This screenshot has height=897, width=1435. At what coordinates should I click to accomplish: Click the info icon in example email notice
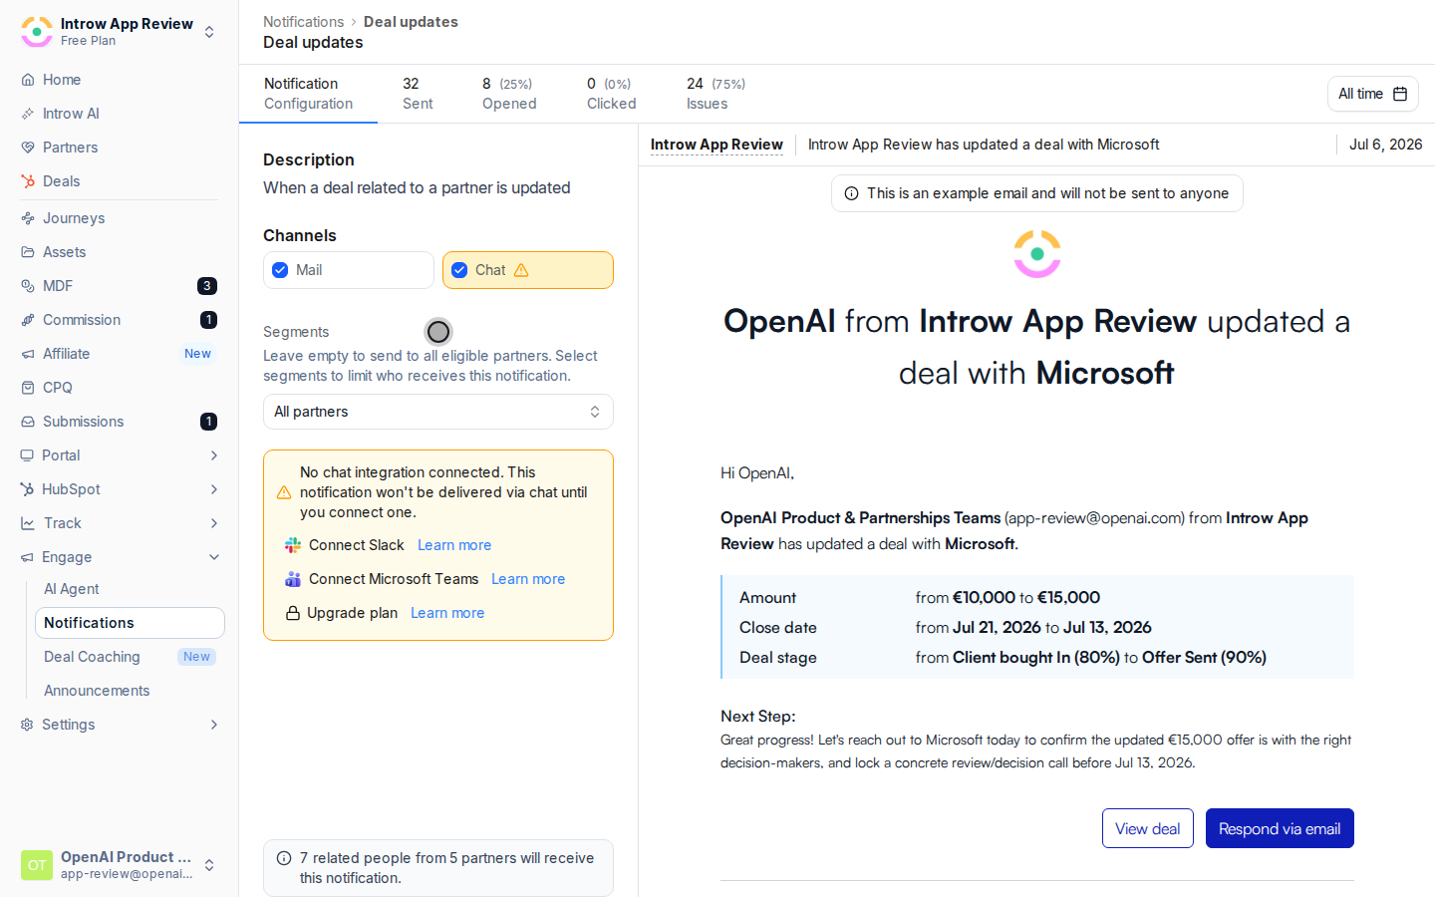[852, 193]
